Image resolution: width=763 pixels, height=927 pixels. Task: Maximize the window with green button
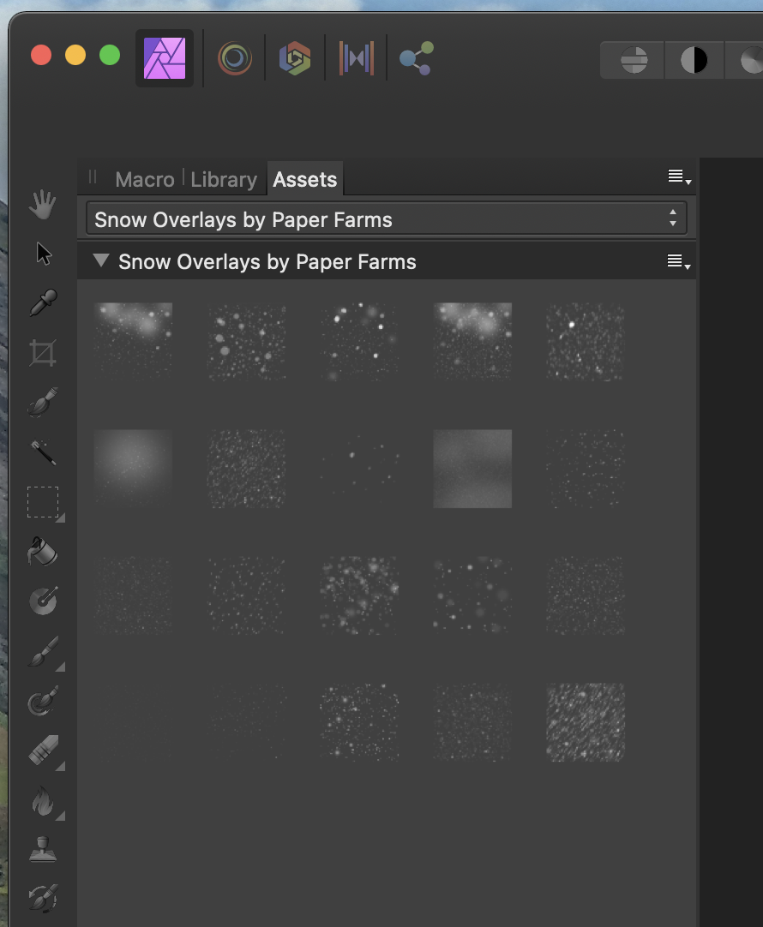click(x=110, y=55)
